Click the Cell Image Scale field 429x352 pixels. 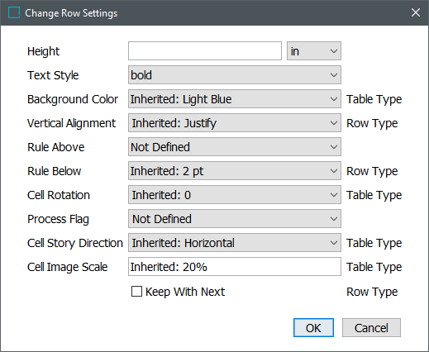coord(235,267)
